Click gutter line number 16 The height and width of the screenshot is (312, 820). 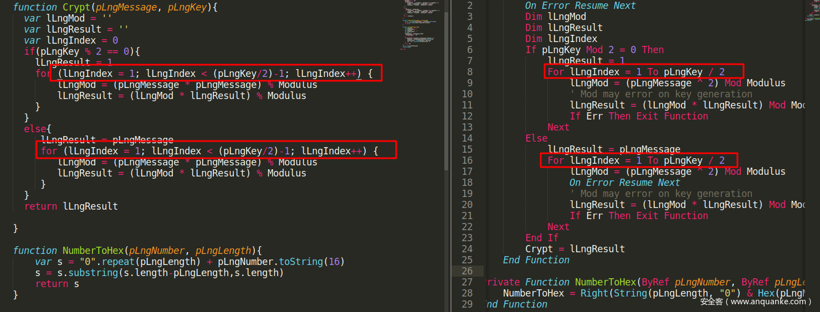point(467,160)
